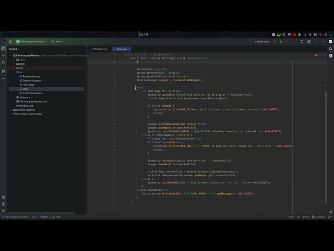Open the Commit tool window
Viewport: 334px width, 251px height.
pyautogui.click(x=4, y=56)
